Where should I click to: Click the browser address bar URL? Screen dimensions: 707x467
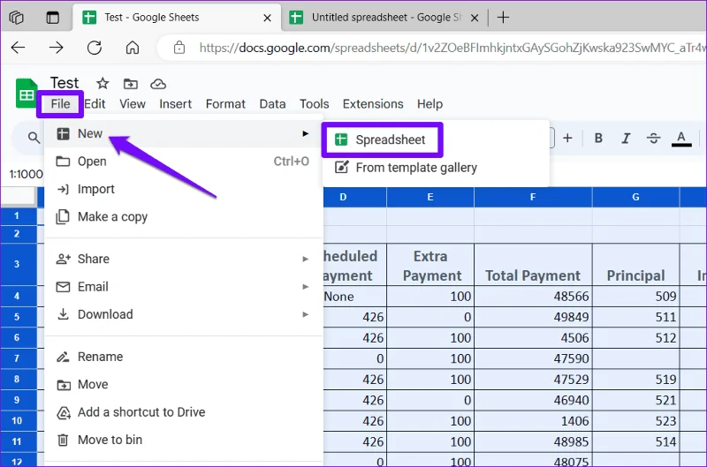(451, 48)
